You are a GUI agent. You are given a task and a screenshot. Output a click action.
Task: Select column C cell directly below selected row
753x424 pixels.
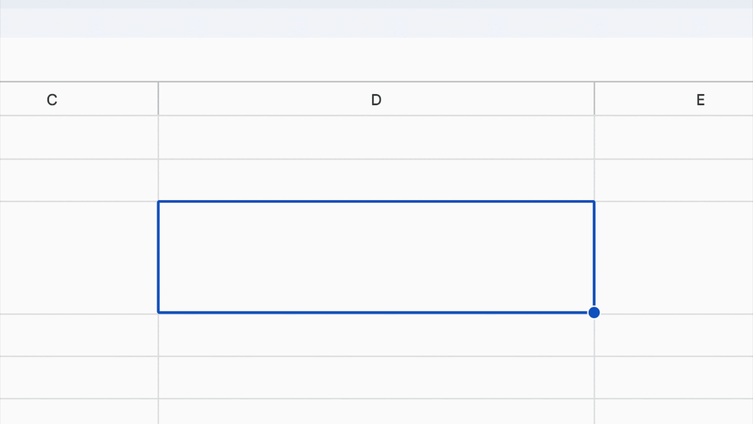[x=79, y=335]
